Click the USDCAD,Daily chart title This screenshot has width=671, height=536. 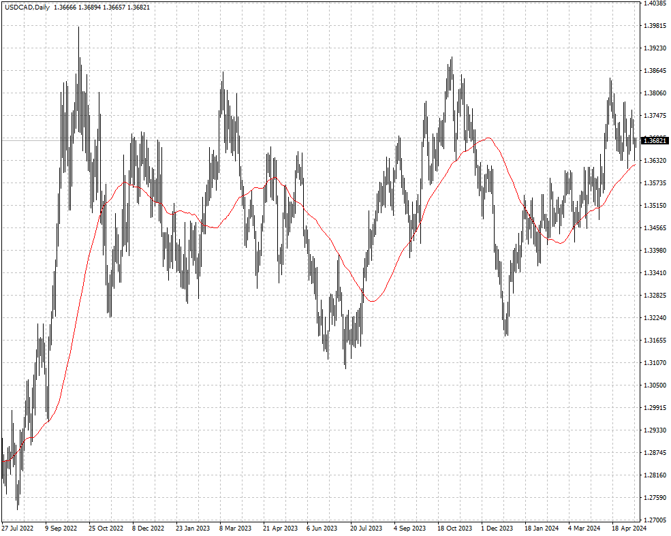[27, 7]
